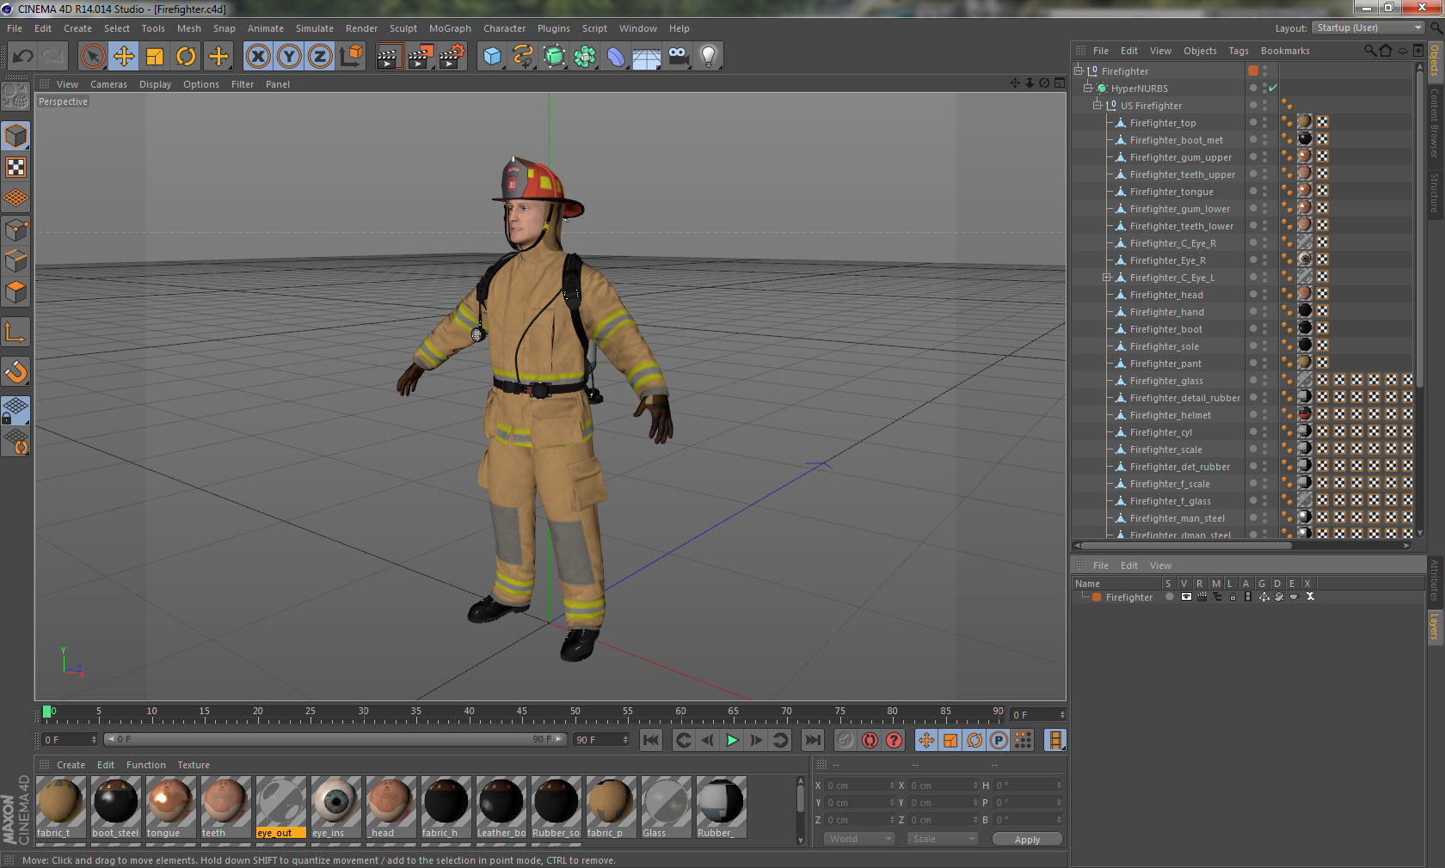Click frame 45 on the timeline
This screenshot has height=868, width=1445.
pos(522,713)
